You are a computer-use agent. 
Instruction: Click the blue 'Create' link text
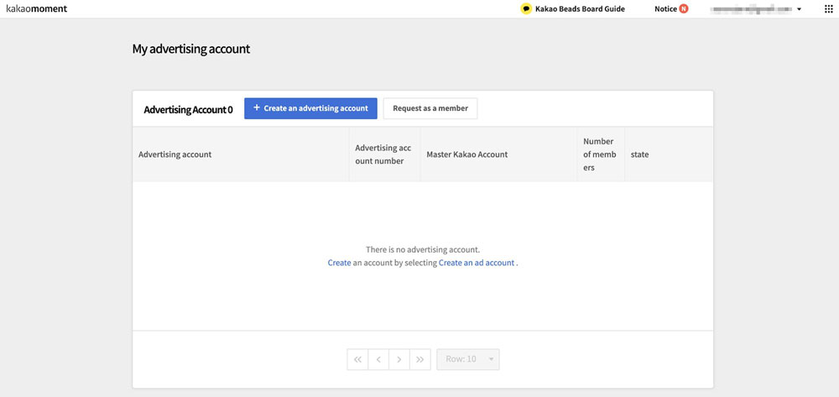point(339,263)
